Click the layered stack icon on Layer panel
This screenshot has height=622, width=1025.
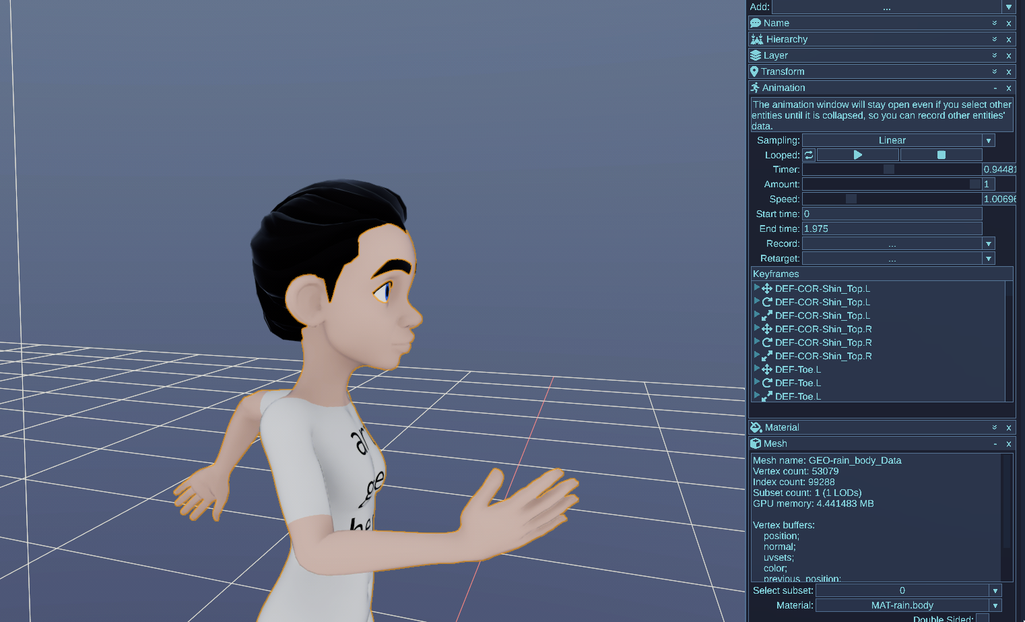pos(756,55)
